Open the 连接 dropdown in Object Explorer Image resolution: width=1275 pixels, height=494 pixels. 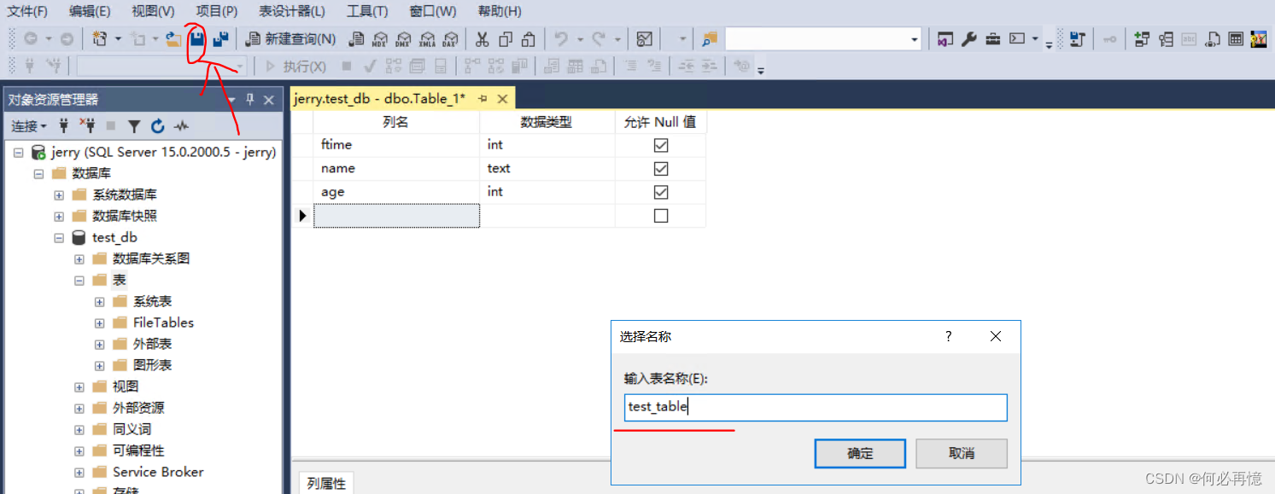[x=29, y=126]
